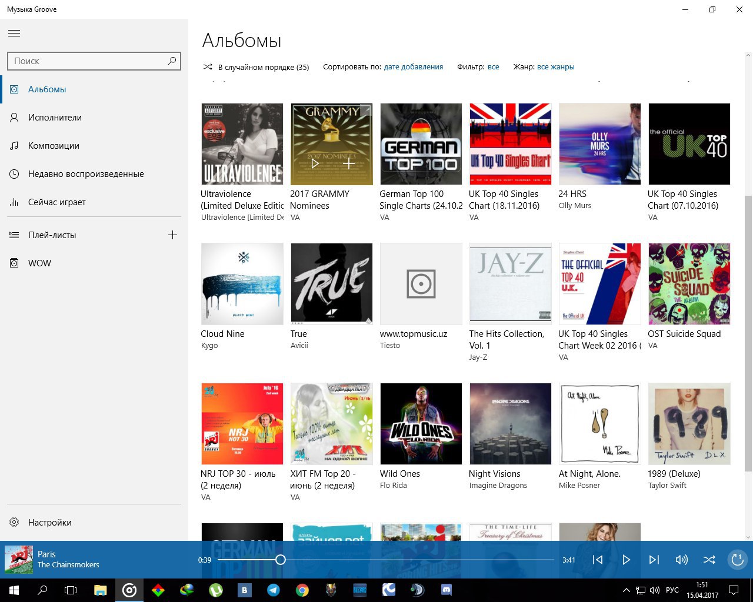Open OST Suicide Squad cover
753x602 pixels.
(x=689, y=284)
